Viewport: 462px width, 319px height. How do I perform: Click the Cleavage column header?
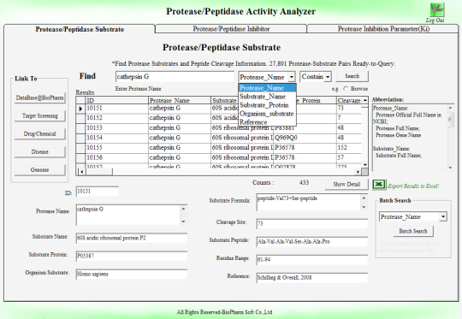click(x=349, y=100)
